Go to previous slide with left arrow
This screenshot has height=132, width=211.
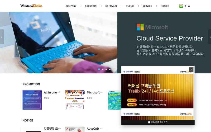pyautogui.click(x=2, y=37)
